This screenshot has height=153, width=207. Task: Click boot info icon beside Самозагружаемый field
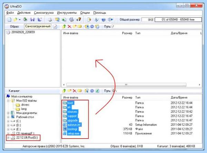55,26
